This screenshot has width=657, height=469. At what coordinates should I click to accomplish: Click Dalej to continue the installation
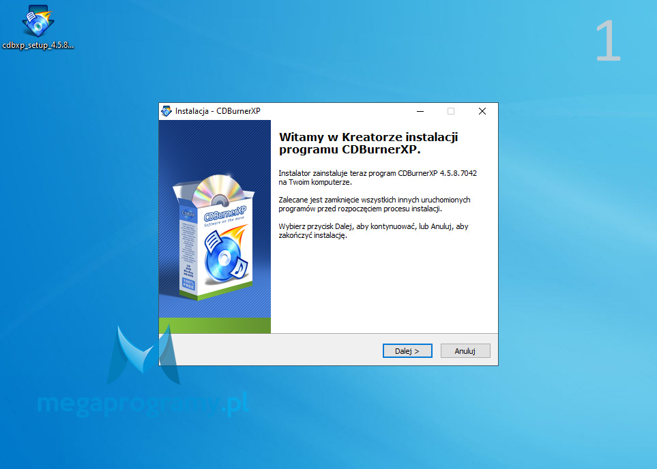407,351
